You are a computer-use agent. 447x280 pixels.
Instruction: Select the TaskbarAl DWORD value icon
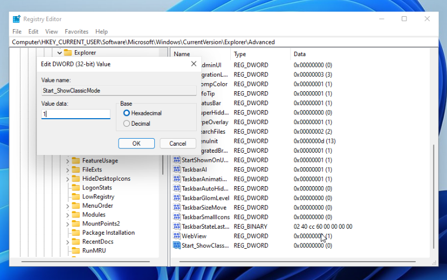[176, 169]
